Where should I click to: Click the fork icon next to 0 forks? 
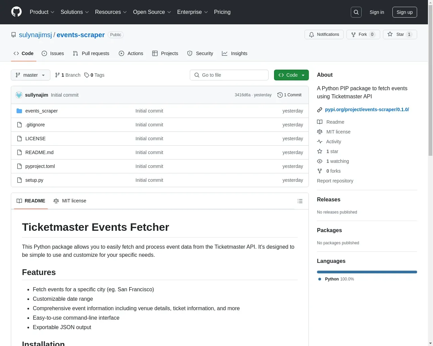click(320, 171)
